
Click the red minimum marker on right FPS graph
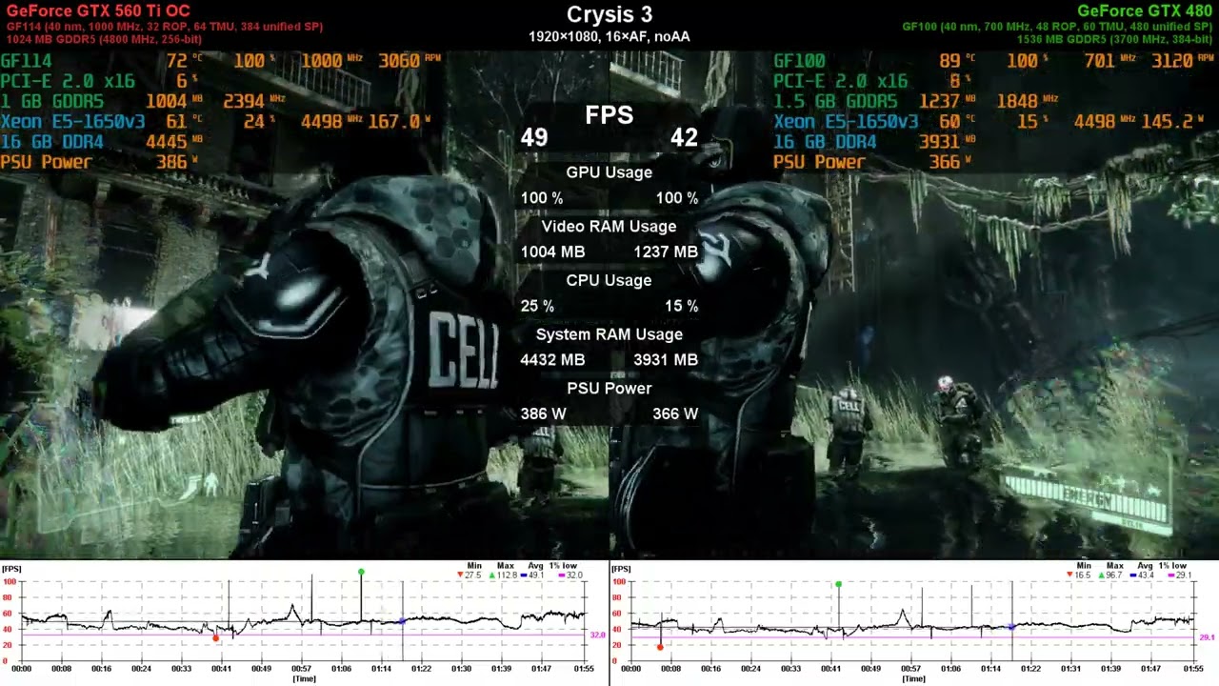point(660,647)
